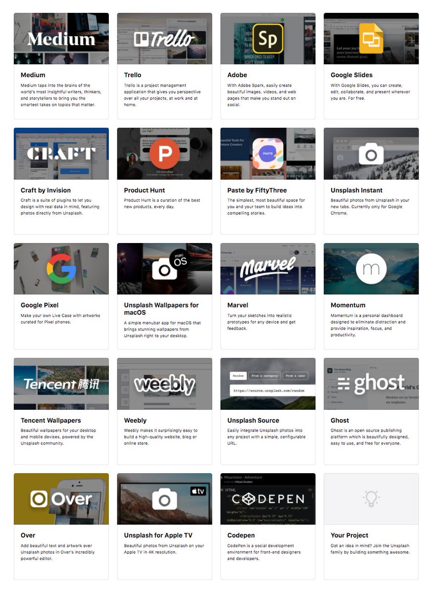Open the Product Hunt title link
This screenshot has width=434, height=594.
145,191
